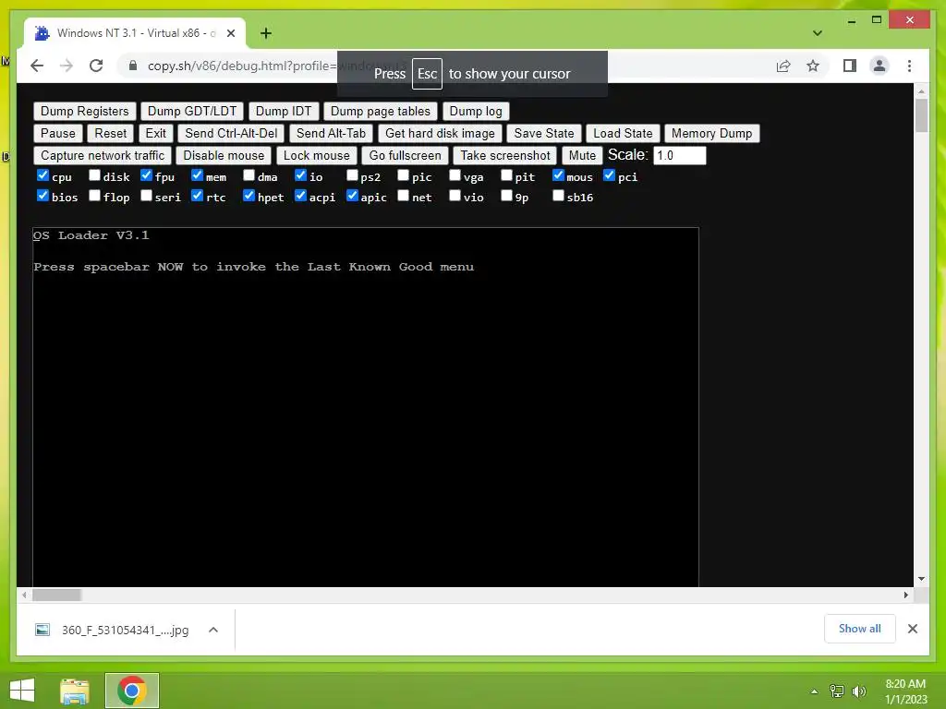Click Dump log button
The width and height of the screenshot is (946, 709).
point(476,111)
